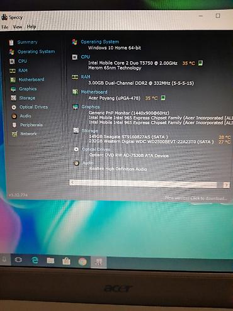The height and width of the screenshot is (311, 233).
Task: Click the Audio speaker icon in sidebar
Action: (x=14, y=116)
